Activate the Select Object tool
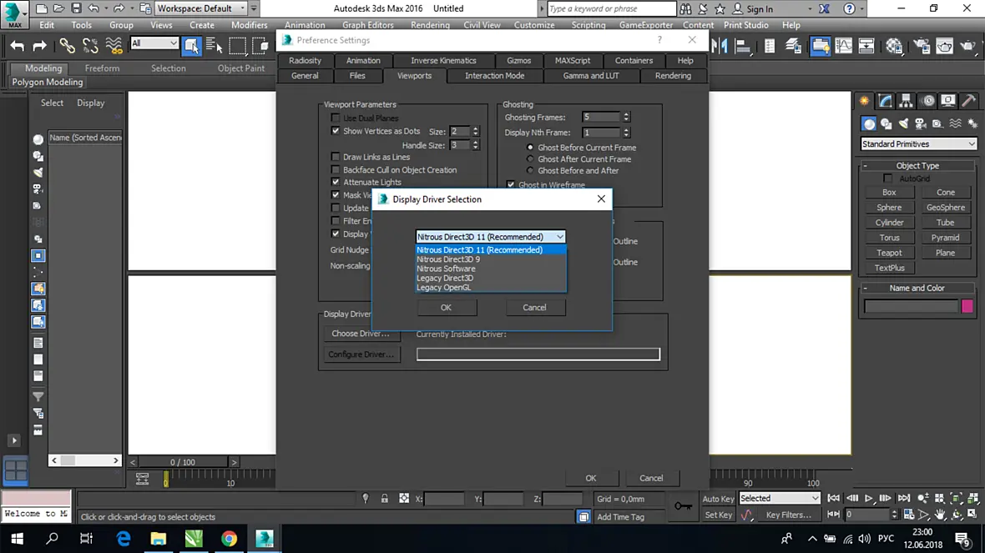985x553 pixels. [x=191, y=46]
